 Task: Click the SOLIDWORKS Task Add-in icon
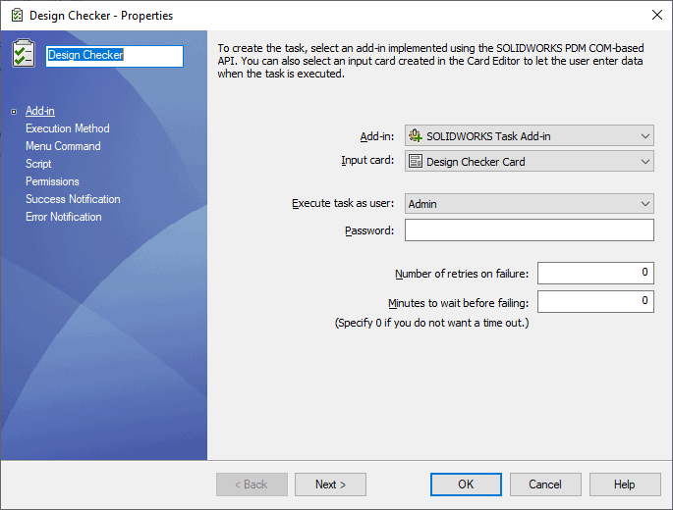[x=415, y=136]
